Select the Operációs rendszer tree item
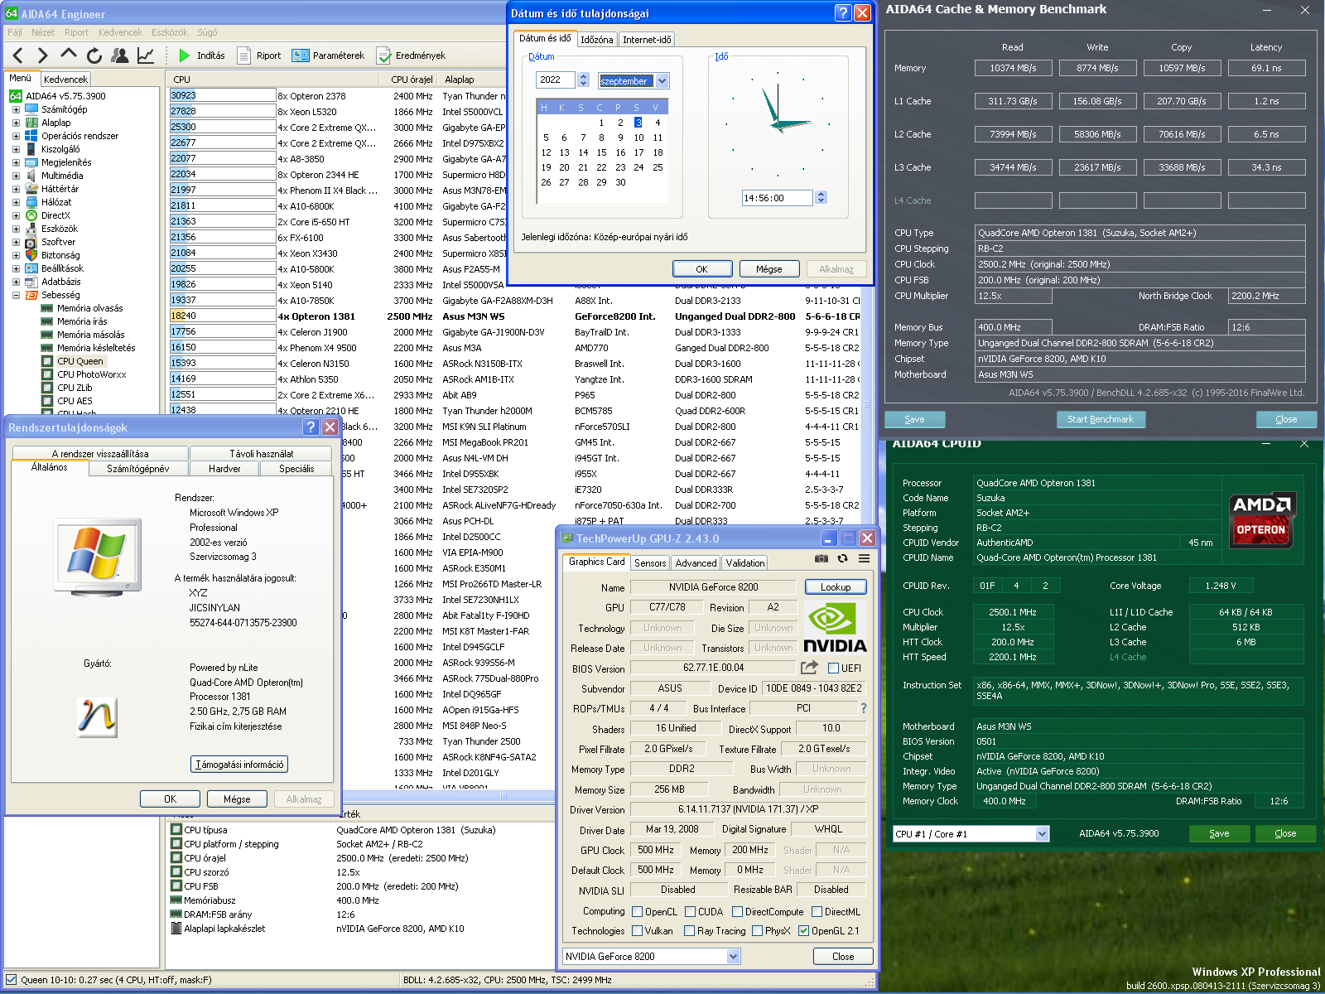 79,136
